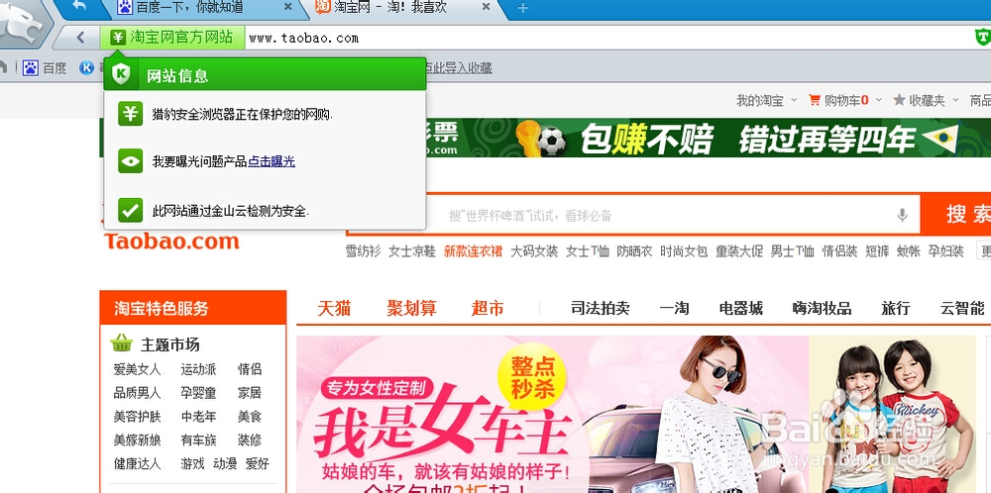Click the yen icon beside shopping protection message
Image resolution: width=991 pixels, height=493 pixels.
click(x=130, y=114)
